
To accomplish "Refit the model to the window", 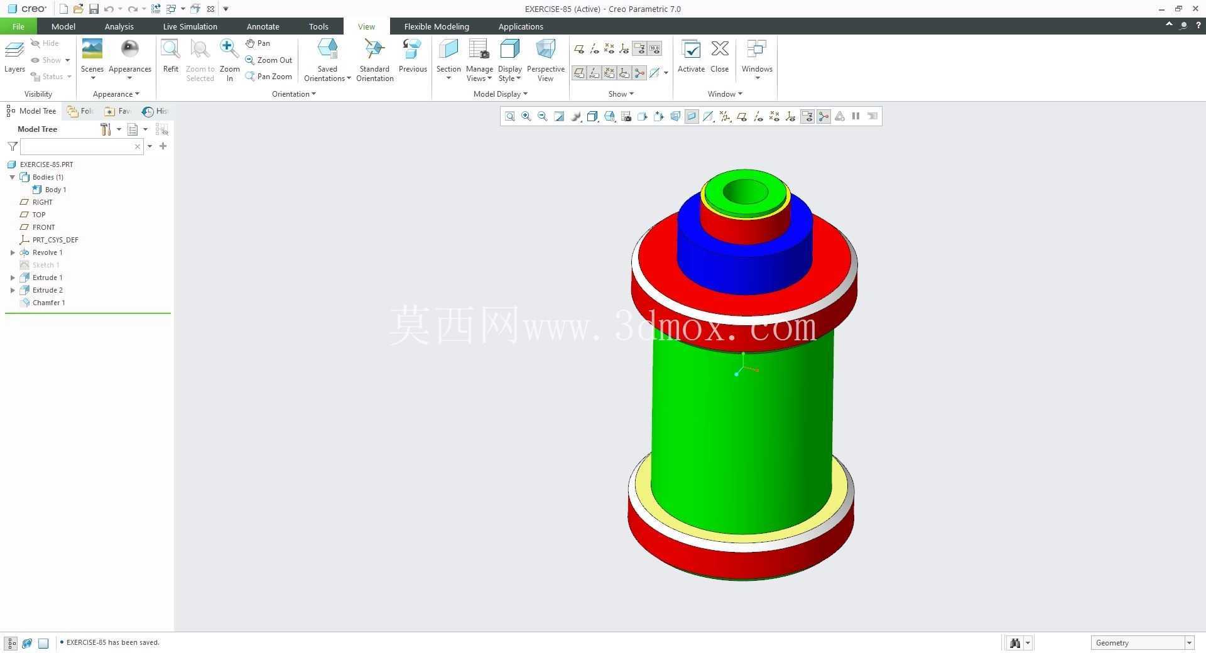I will [x=170, y=57].
